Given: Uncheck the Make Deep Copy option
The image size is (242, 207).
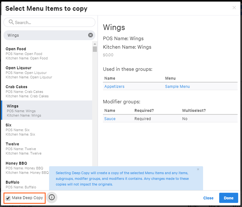Looking at the screenshot, I should tap(8, 198).
